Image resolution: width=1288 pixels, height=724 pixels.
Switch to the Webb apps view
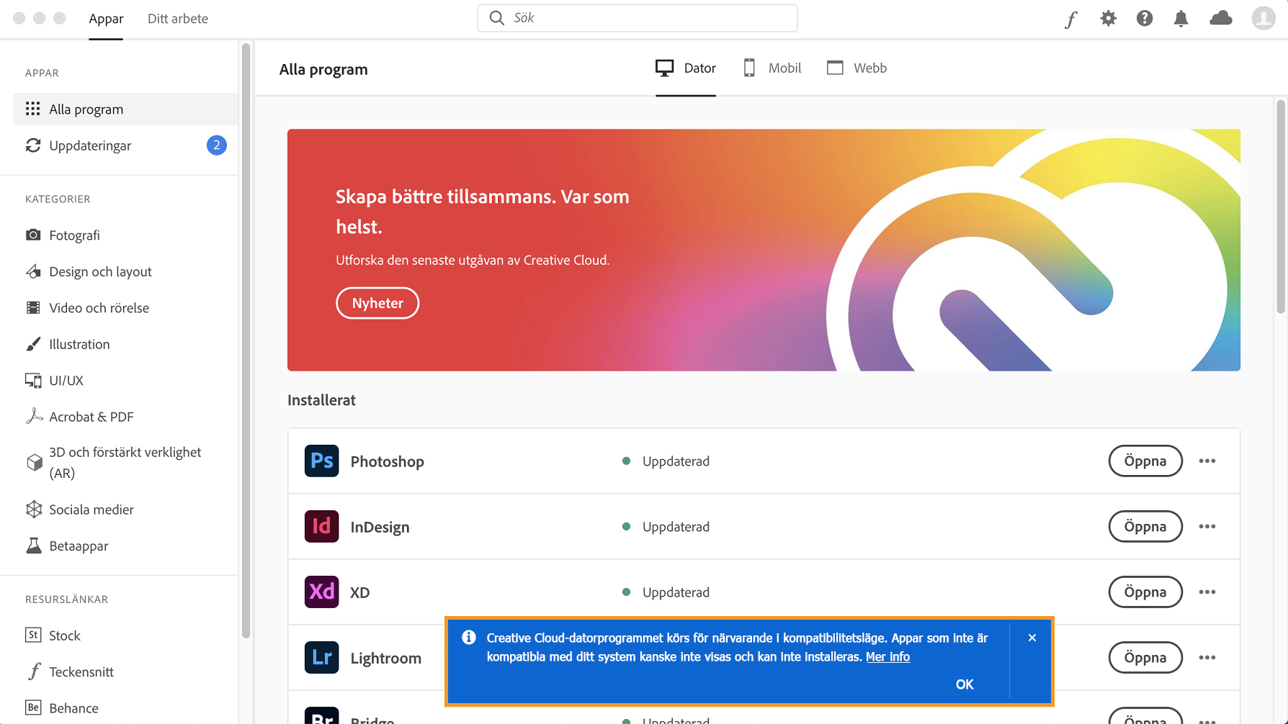coord(857,68)
